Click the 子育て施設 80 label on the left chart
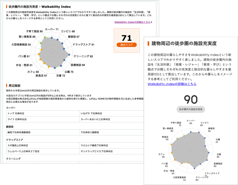The image size is (238, 185). pos(34,31)
